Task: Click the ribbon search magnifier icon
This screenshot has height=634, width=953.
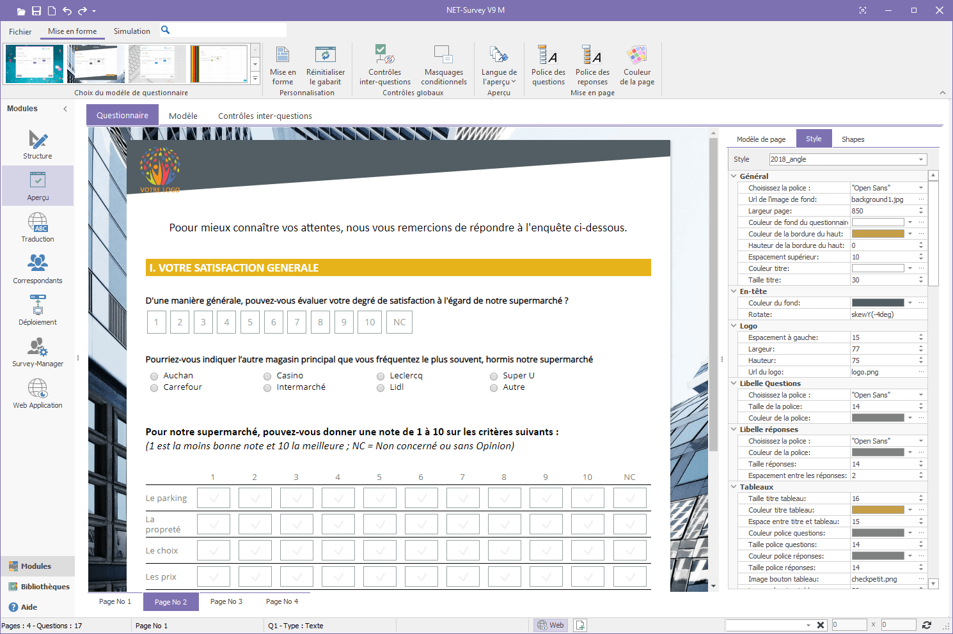Action: [x=165, y=30]
